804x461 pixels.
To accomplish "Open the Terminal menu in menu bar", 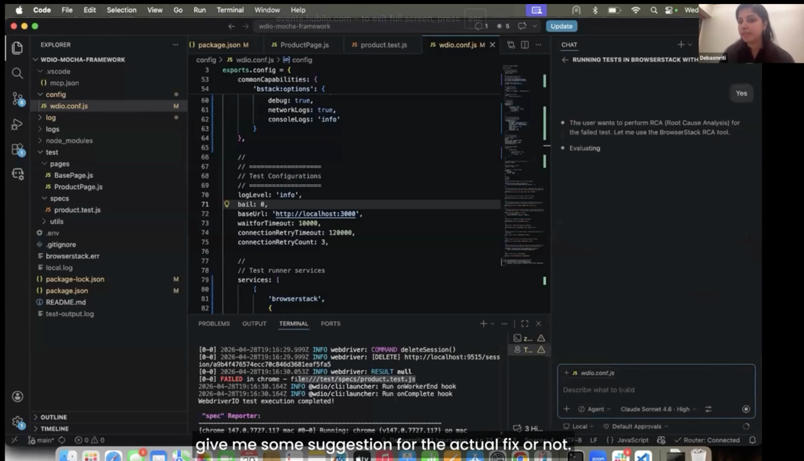I will click(x=230, y=10).
